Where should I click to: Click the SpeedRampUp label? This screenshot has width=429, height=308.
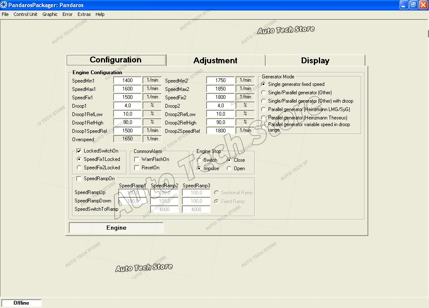pos(90,192)
